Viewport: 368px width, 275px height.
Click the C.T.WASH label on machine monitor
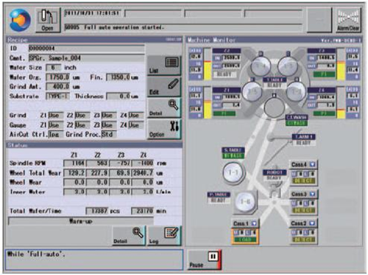pyautogui.click(x=297, y=117)
